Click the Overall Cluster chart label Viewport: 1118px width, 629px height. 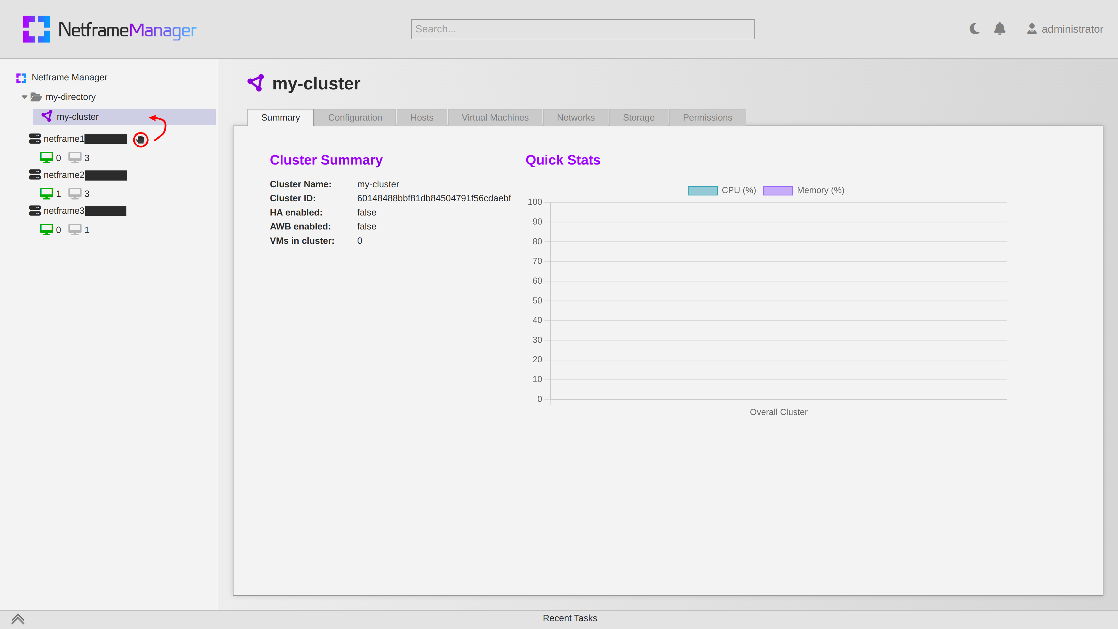pos(779,412)
